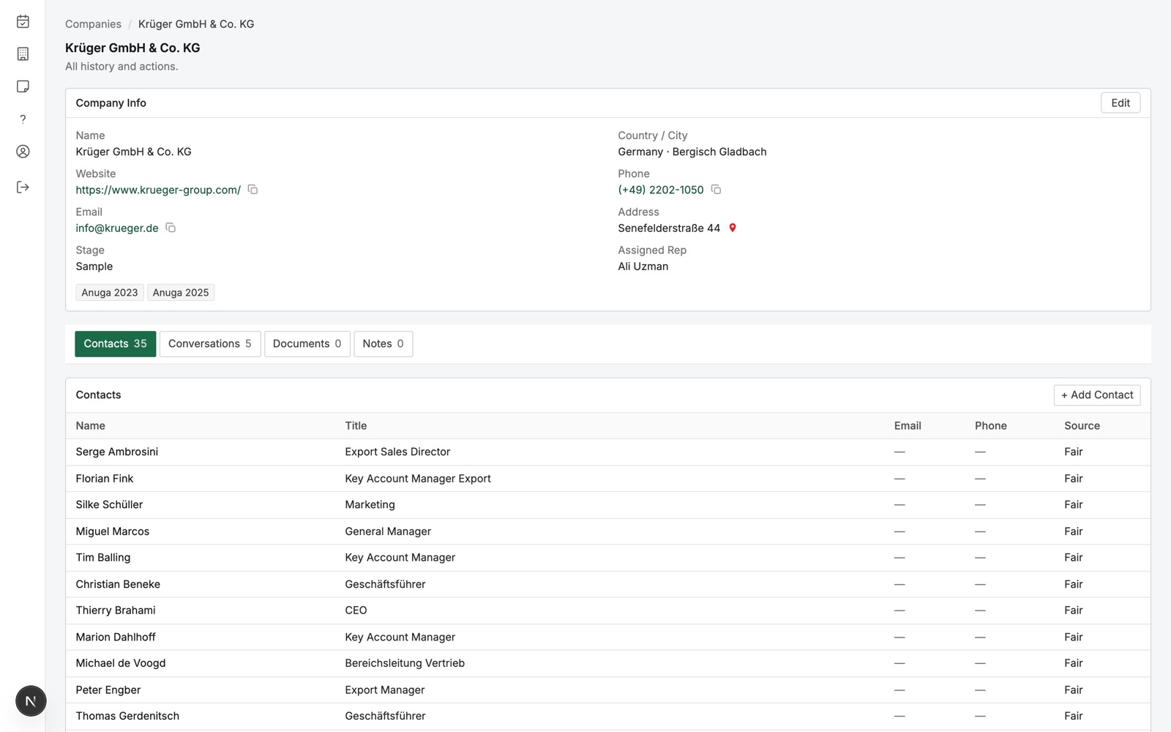Viewport: 1171px width, 732px height.
Task: Click the Export Sales Director title
Action: pos(397,452)
